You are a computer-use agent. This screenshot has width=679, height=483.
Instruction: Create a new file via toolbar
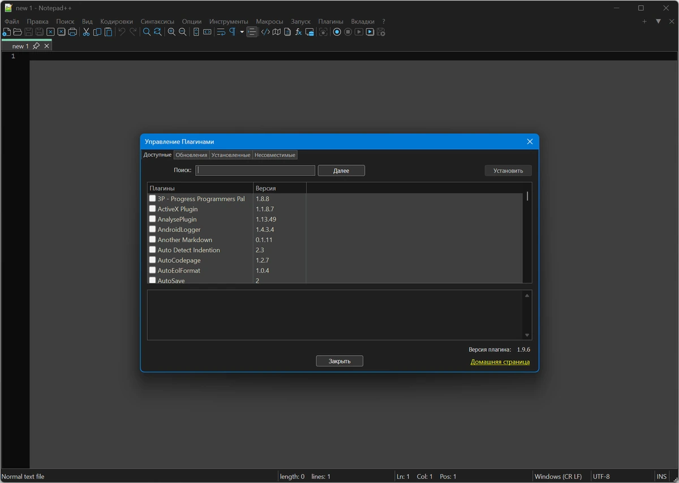pos(6,32)
